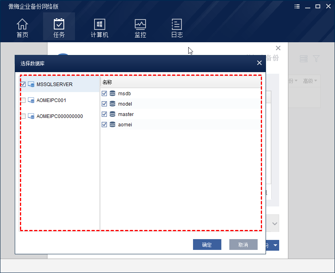The width and height of the screenshot is (335, 273).
Task: Open the chevron dropdown near the bottom right
Action: 274,223
